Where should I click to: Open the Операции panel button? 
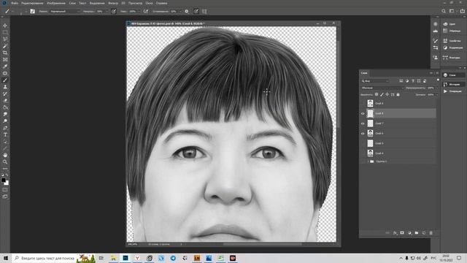[452, 91]
